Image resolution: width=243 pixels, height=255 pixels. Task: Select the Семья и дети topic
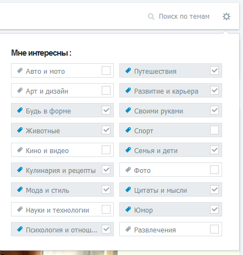170,150
